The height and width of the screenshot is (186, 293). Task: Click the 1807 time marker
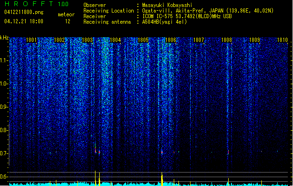tap(198, 40)
